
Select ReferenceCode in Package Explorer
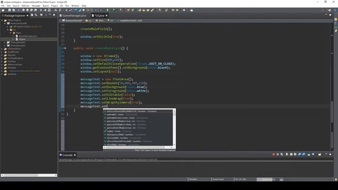click(15, 64)
